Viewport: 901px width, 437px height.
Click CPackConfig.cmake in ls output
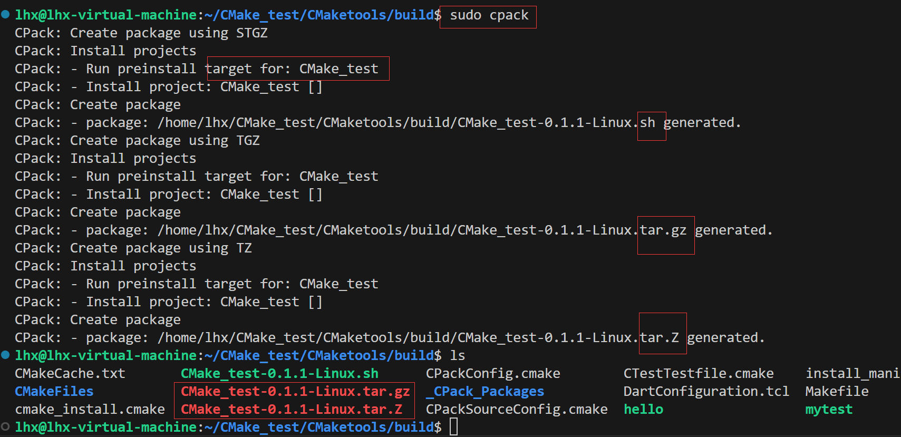[x=493, y=374]
